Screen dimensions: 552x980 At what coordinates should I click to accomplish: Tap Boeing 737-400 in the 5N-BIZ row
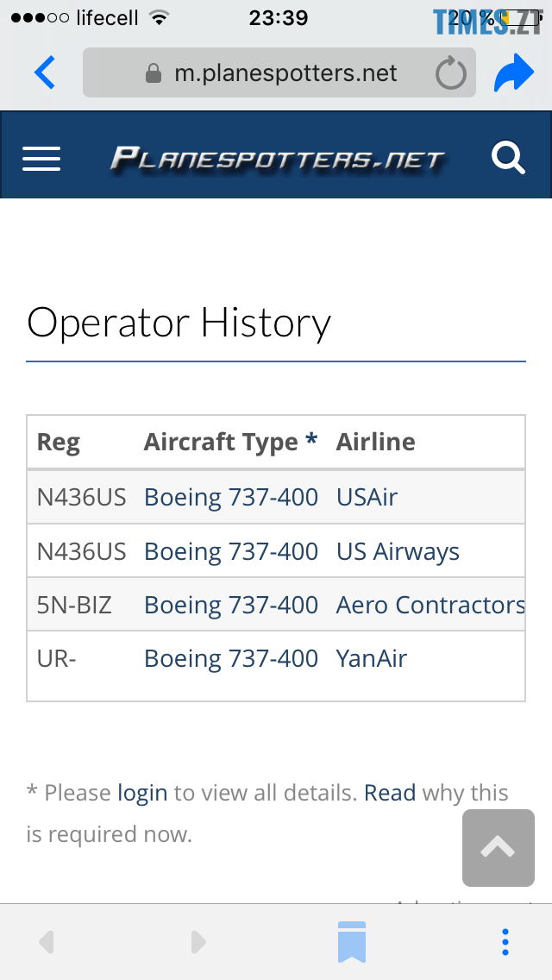coord(231,605)
